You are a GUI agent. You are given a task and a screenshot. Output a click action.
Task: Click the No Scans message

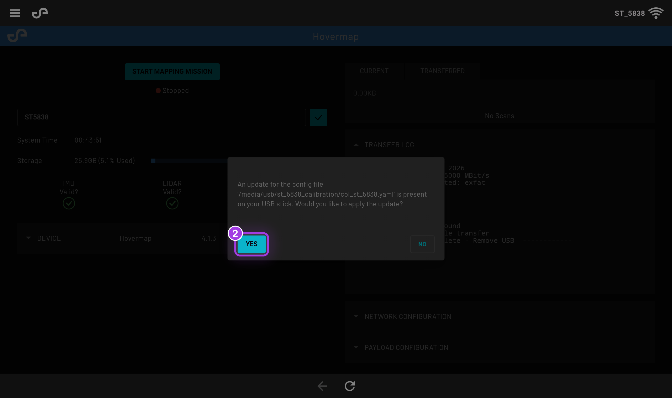click(x=499, y=116)
